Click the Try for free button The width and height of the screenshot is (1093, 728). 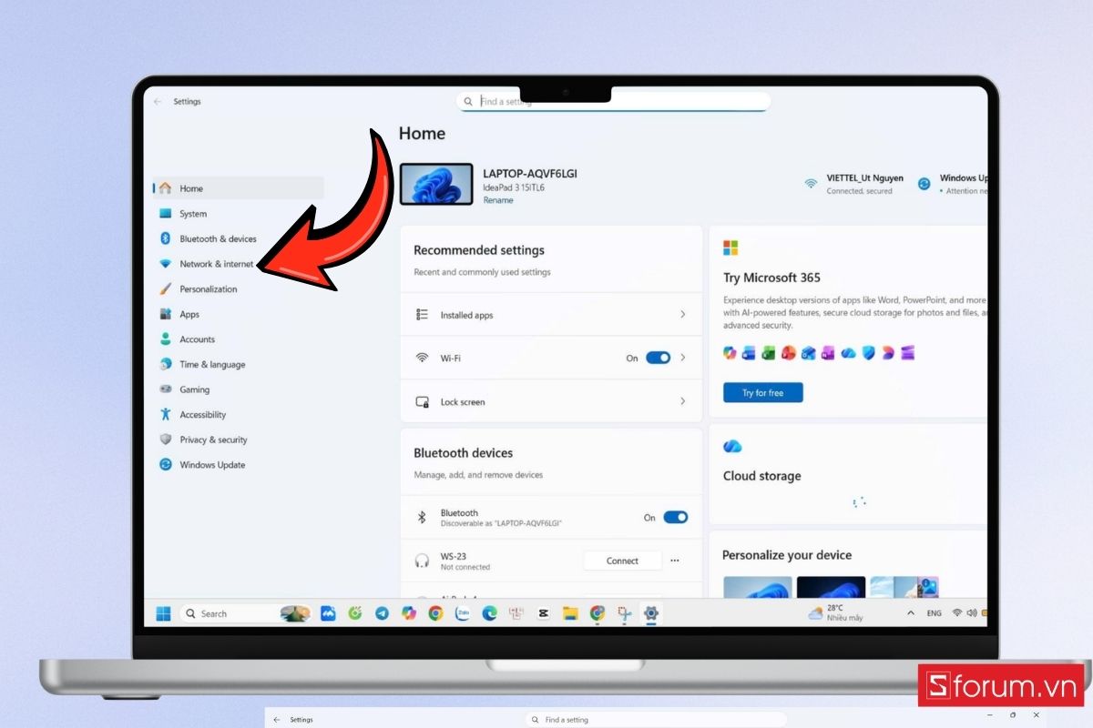(762, 393)
